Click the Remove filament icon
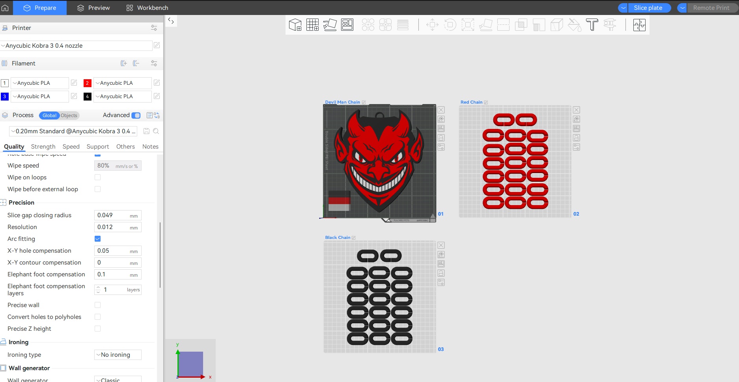Image resolution: width=739 pixels, height=382 pixels. (x=136, y=63)
